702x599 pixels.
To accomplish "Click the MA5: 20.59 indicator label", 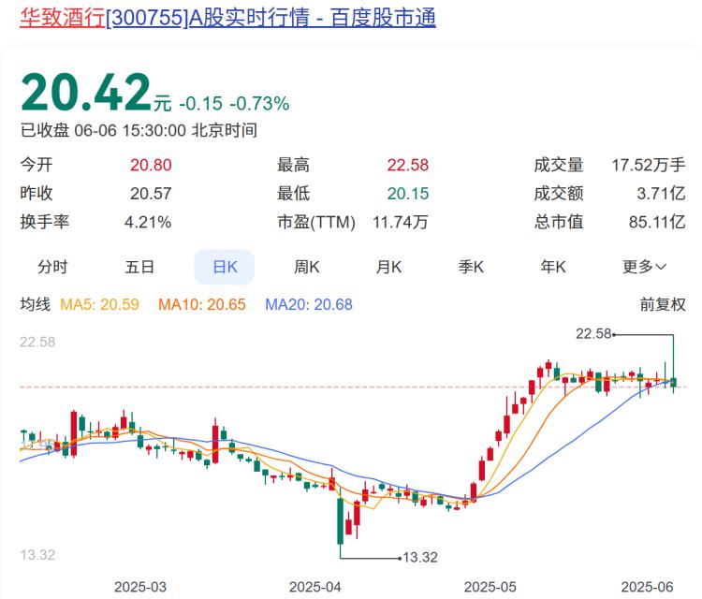I will (99, 304).
